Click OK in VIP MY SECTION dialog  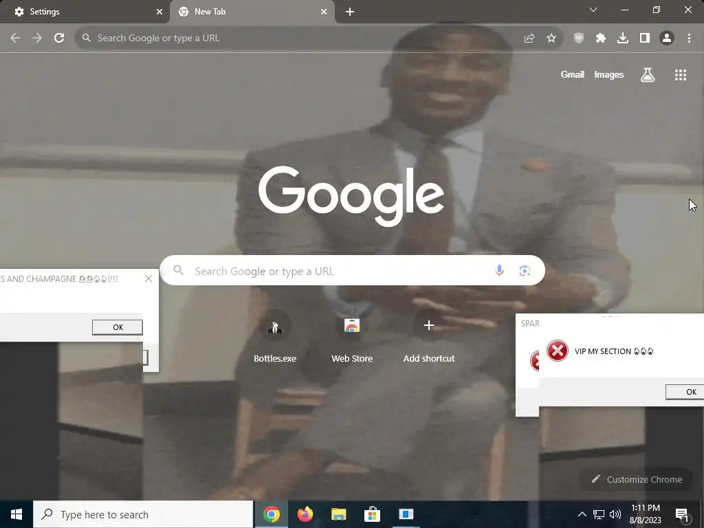[685, 392]
